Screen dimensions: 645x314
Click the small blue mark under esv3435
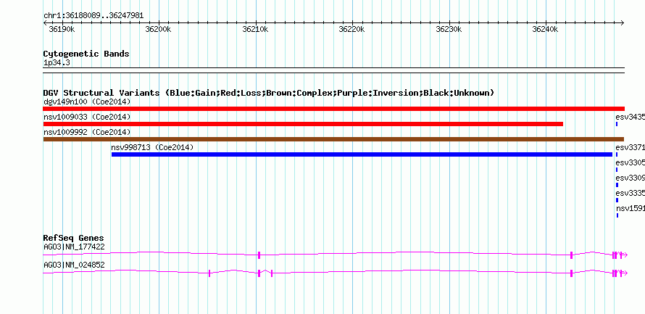coord(617,124)
